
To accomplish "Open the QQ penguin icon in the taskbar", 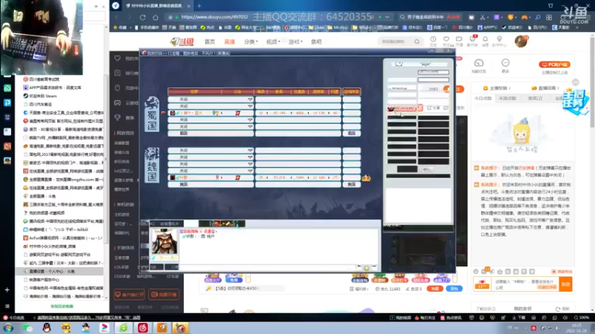I will 47,327.
